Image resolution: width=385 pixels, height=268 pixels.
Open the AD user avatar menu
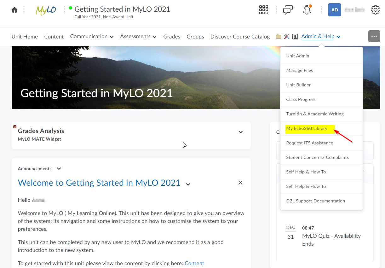click(x=334, y=10)
